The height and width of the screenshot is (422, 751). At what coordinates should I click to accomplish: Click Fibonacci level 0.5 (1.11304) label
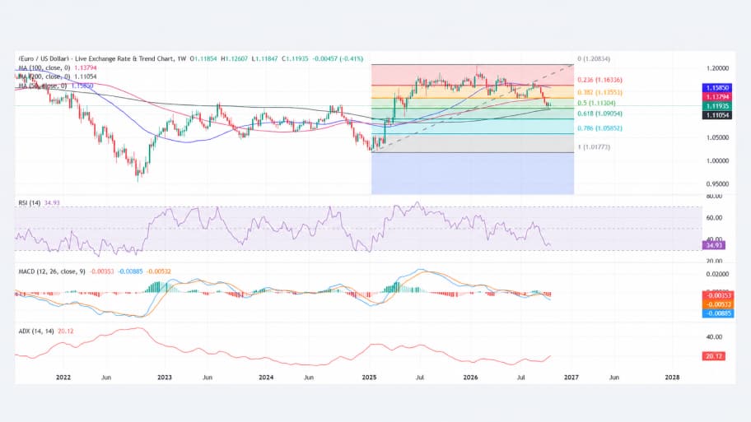coord(596,103)
